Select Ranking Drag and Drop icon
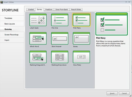 (38, 57)
